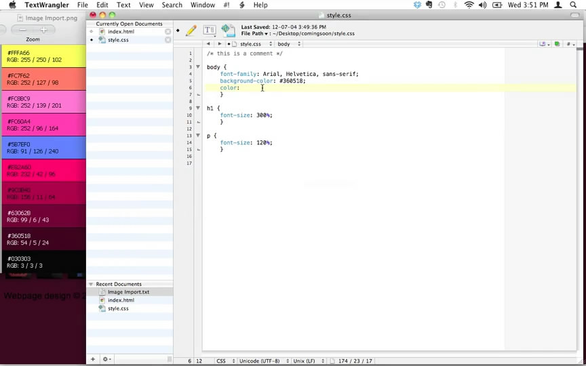Click the battery status icon

click(x=497, y=5)
